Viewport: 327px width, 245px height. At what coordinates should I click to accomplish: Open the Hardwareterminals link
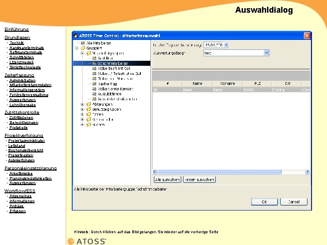[26, 48]
